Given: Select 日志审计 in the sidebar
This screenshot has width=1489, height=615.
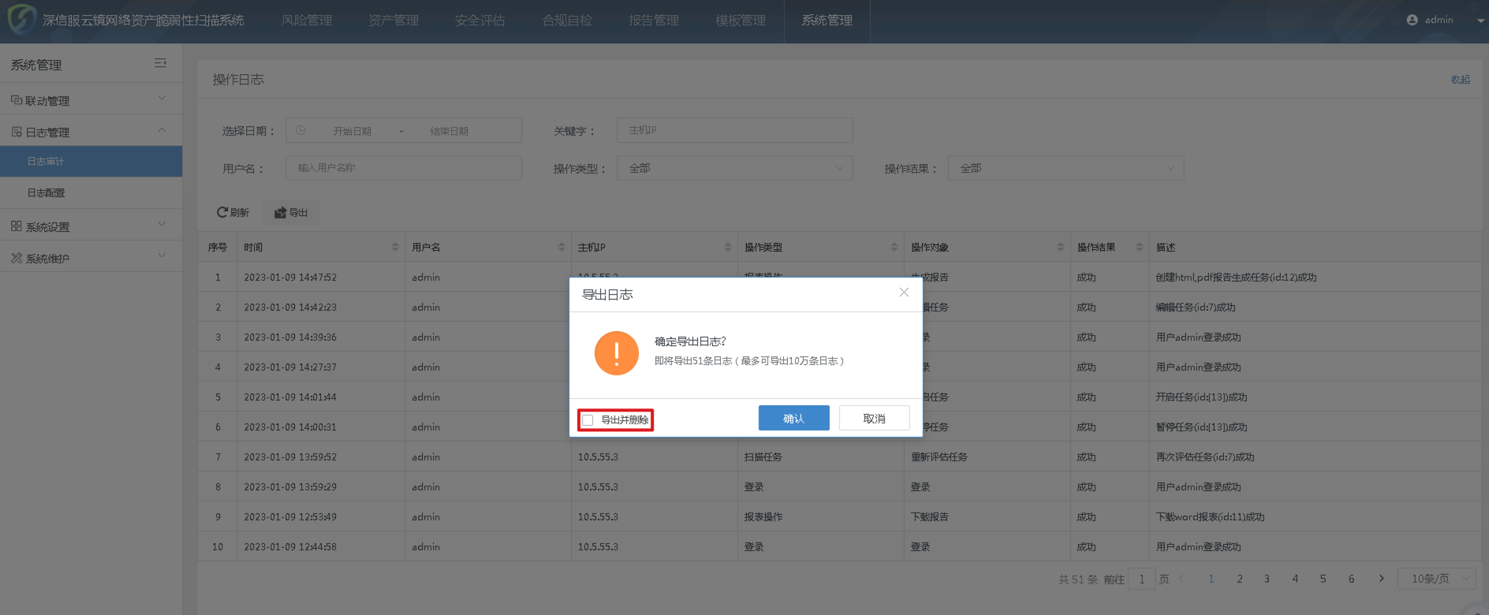Looking at the screenshot, I should point(91,161).
